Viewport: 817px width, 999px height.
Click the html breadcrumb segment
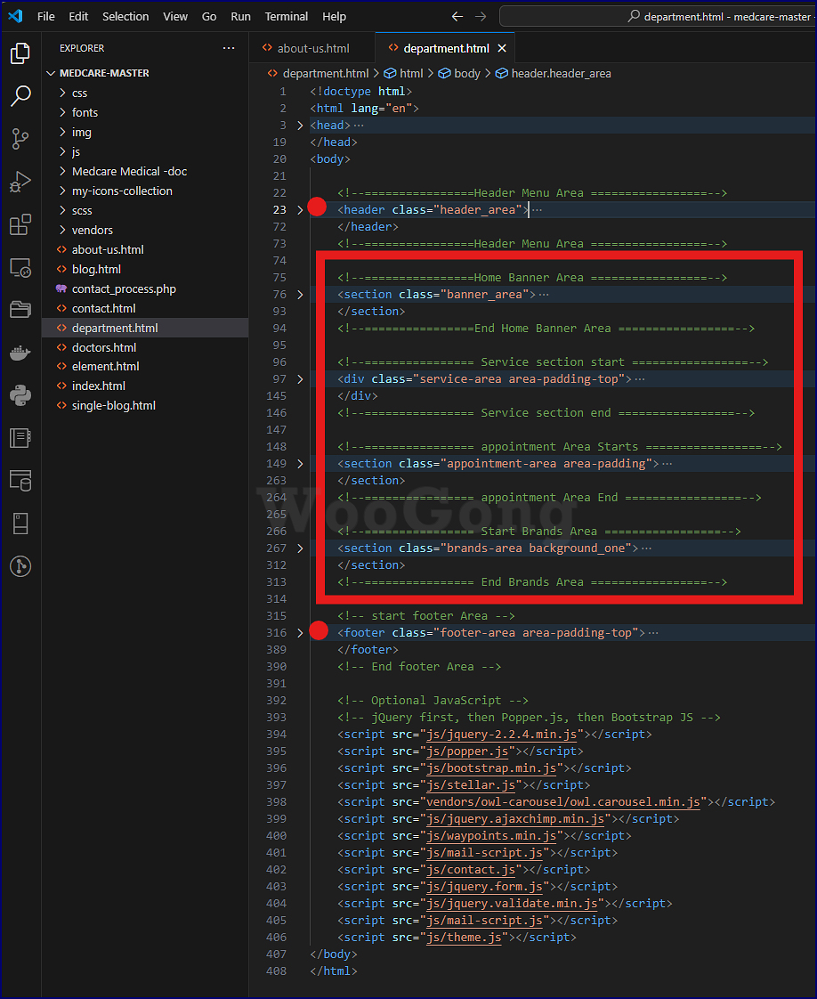pyautogui.click(x=404, y=73)
